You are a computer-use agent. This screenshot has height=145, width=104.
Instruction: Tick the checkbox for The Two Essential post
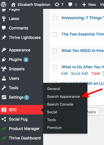pyautogui.click(x=55, y=34)
